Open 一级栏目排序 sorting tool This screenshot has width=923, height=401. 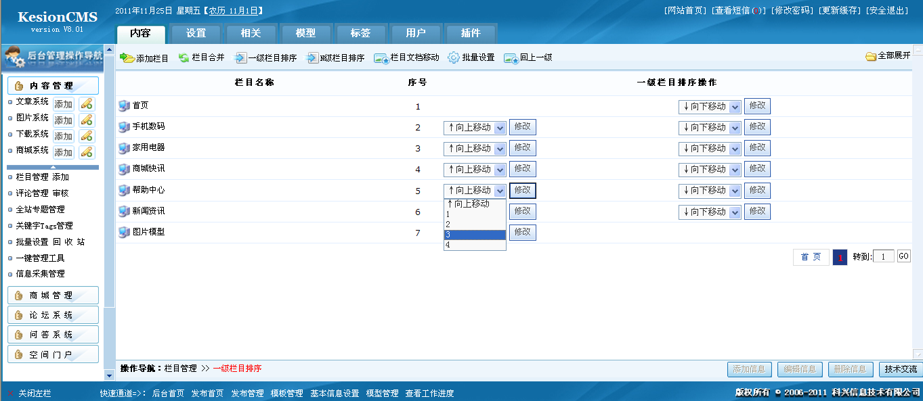pos(242,57)
